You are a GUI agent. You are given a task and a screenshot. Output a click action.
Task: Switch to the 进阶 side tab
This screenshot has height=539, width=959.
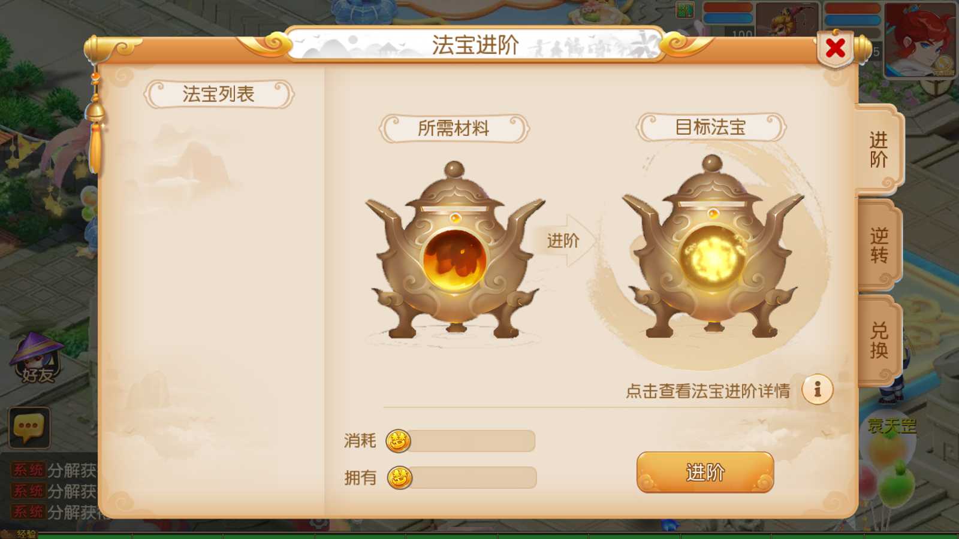tap(879, 150)
